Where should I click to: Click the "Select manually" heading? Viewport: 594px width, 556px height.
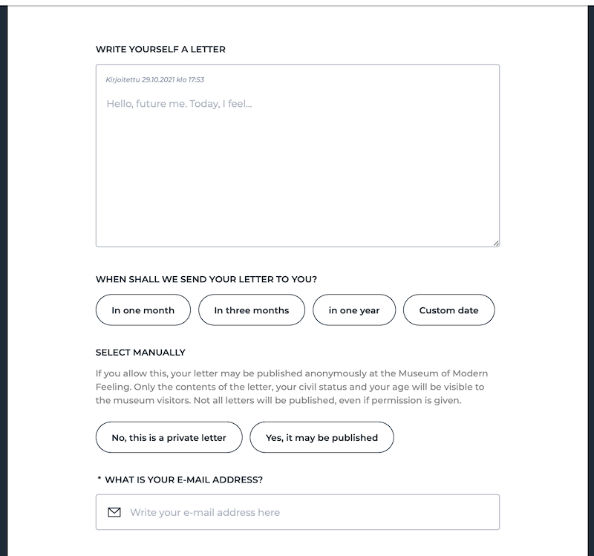pos(140,353)
